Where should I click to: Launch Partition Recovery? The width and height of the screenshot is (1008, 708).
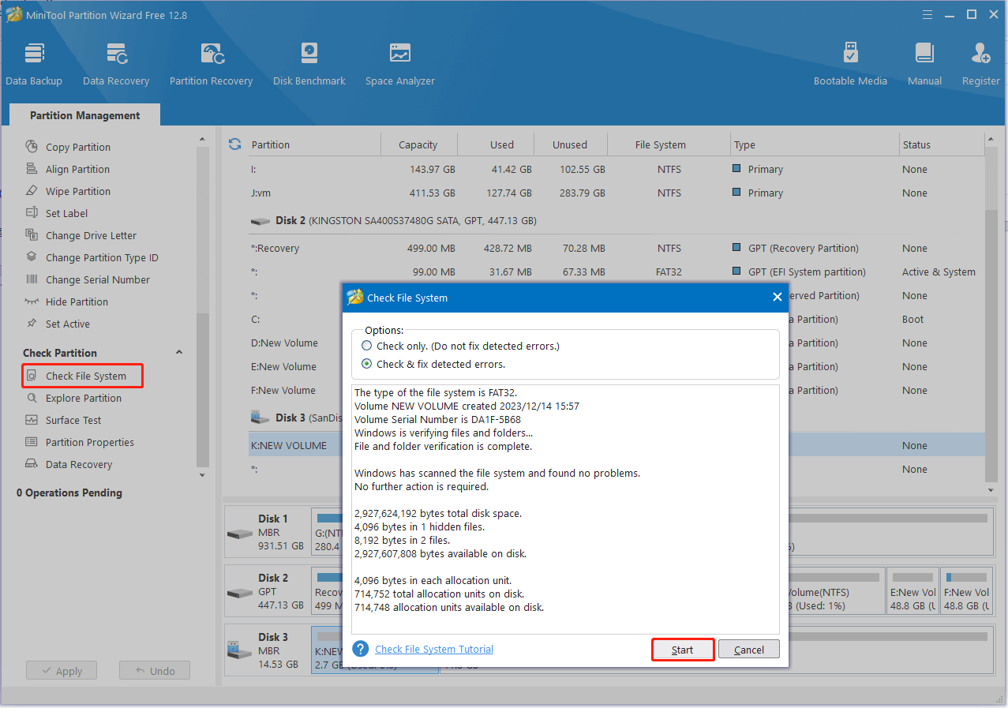pos(211,63)
